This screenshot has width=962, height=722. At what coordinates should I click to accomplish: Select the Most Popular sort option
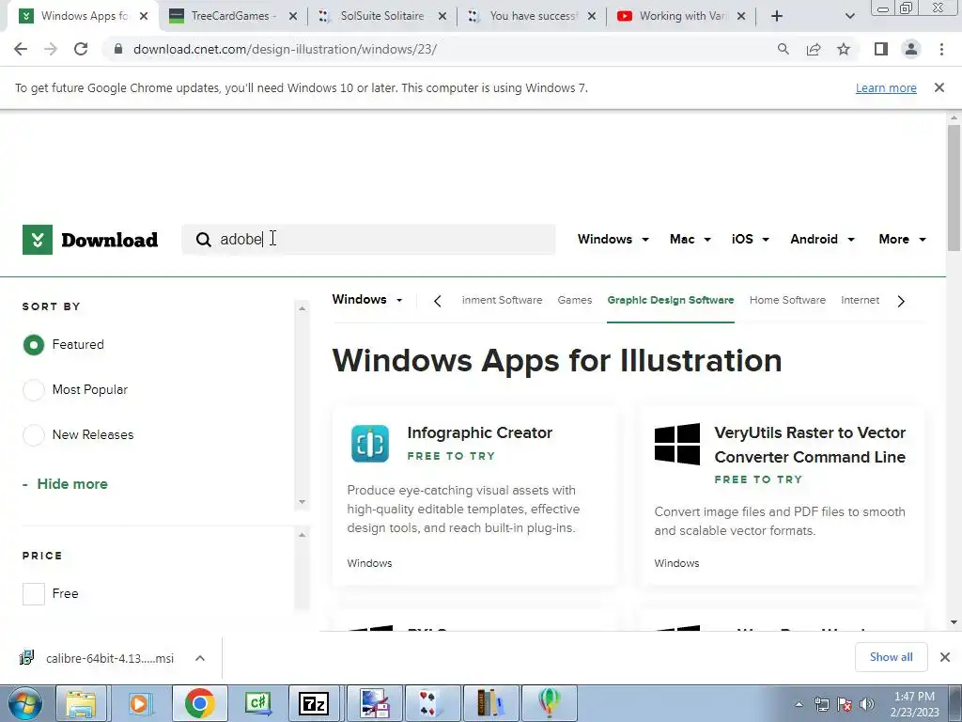click(34, 390)
